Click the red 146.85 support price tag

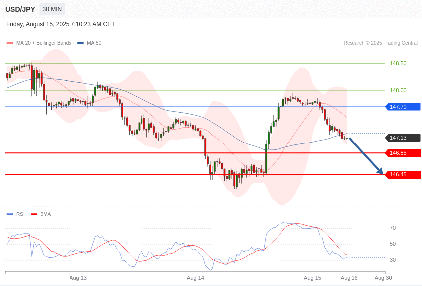pyautogui.click(x=403, y=153)
